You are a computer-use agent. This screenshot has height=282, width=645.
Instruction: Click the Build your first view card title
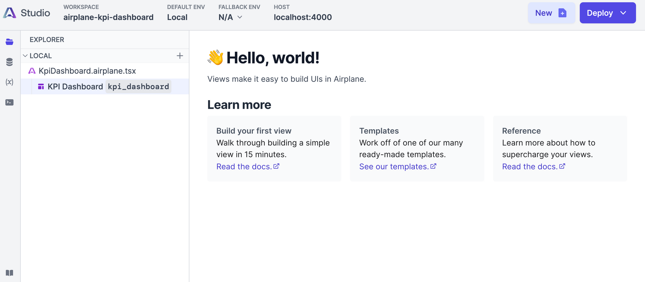tap(254, 131)
